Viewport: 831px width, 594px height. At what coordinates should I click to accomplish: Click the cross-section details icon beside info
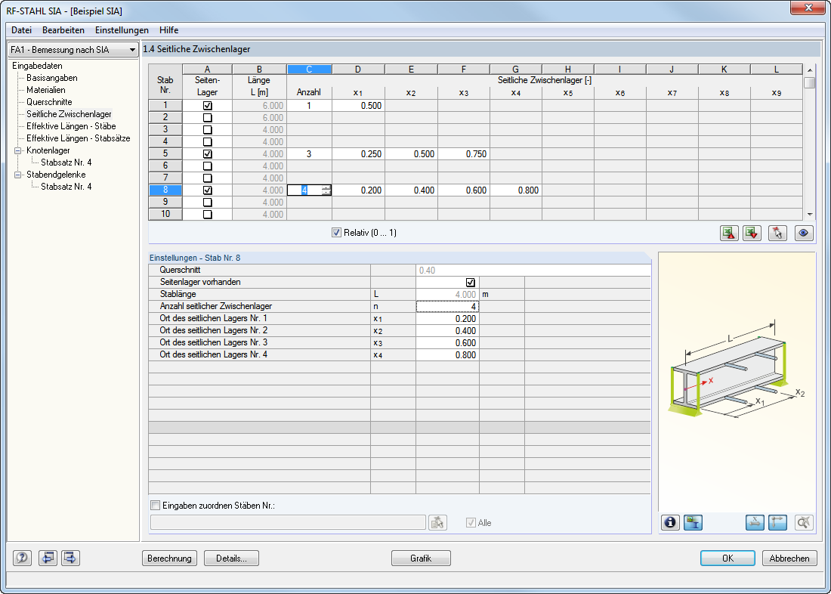[x=694, y=522]
